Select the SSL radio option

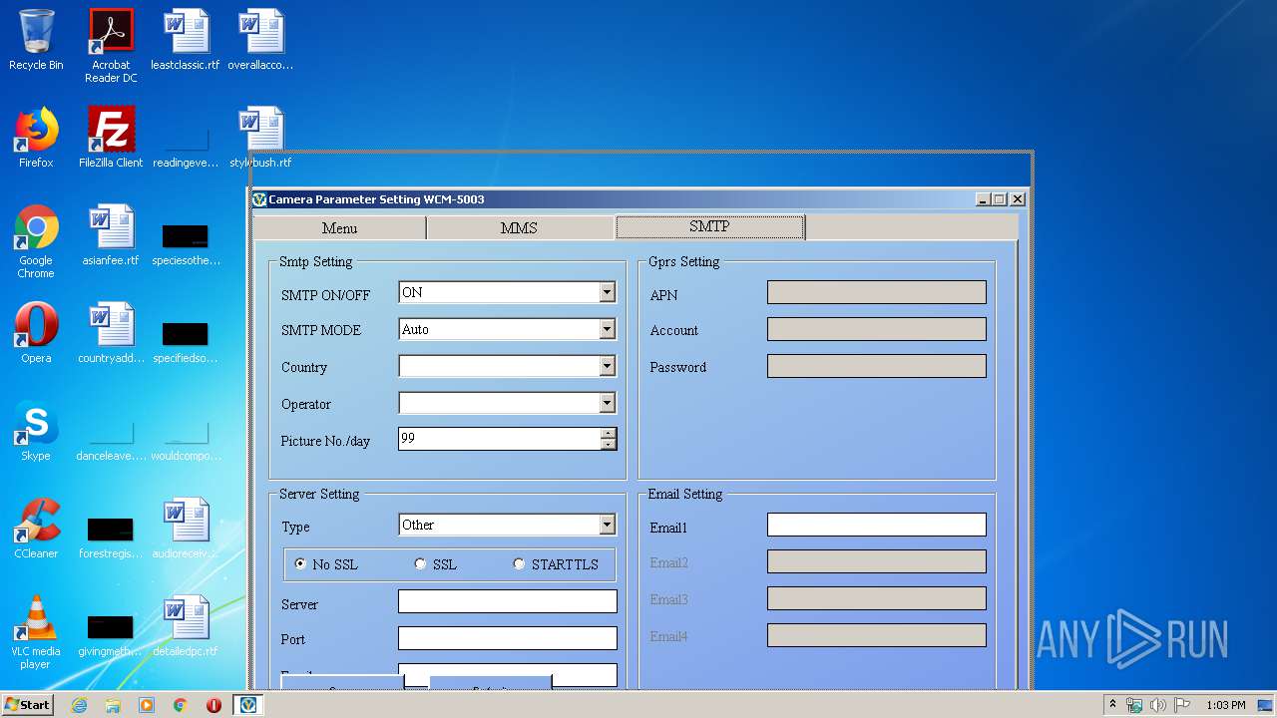436,564
